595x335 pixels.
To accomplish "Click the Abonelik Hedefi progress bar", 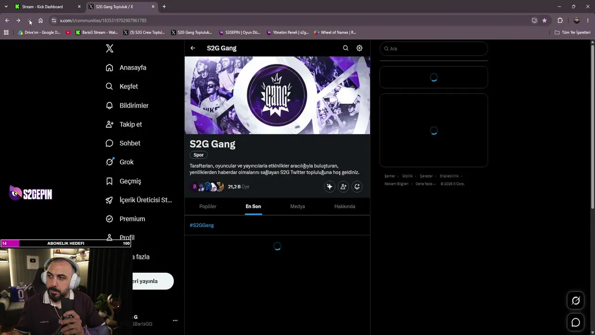I will click(66, 243).
